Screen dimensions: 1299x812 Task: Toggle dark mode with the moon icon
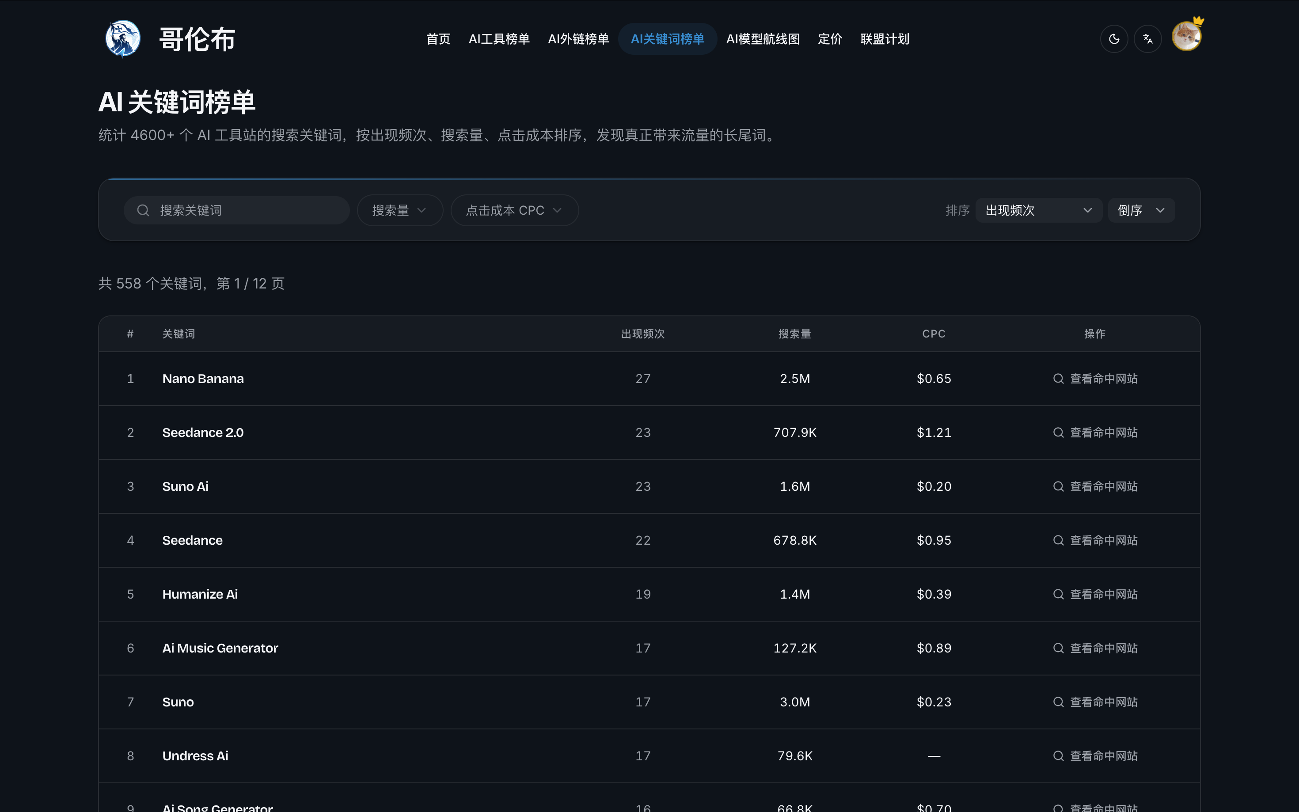[1114, 39]
